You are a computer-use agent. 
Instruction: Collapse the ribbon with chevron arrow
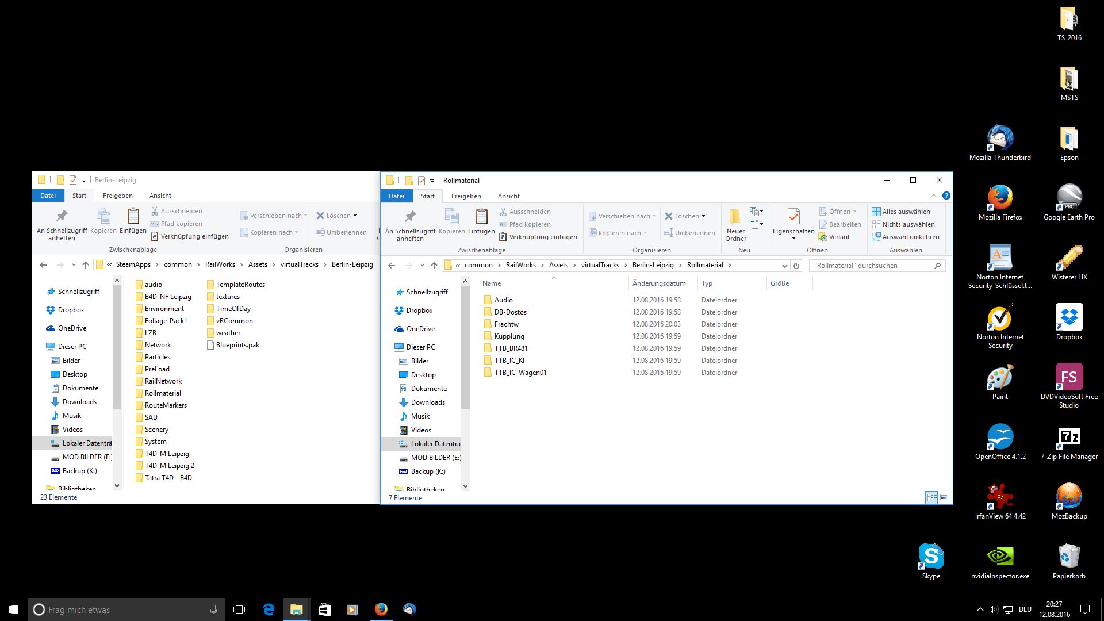[x=934, y=196]
